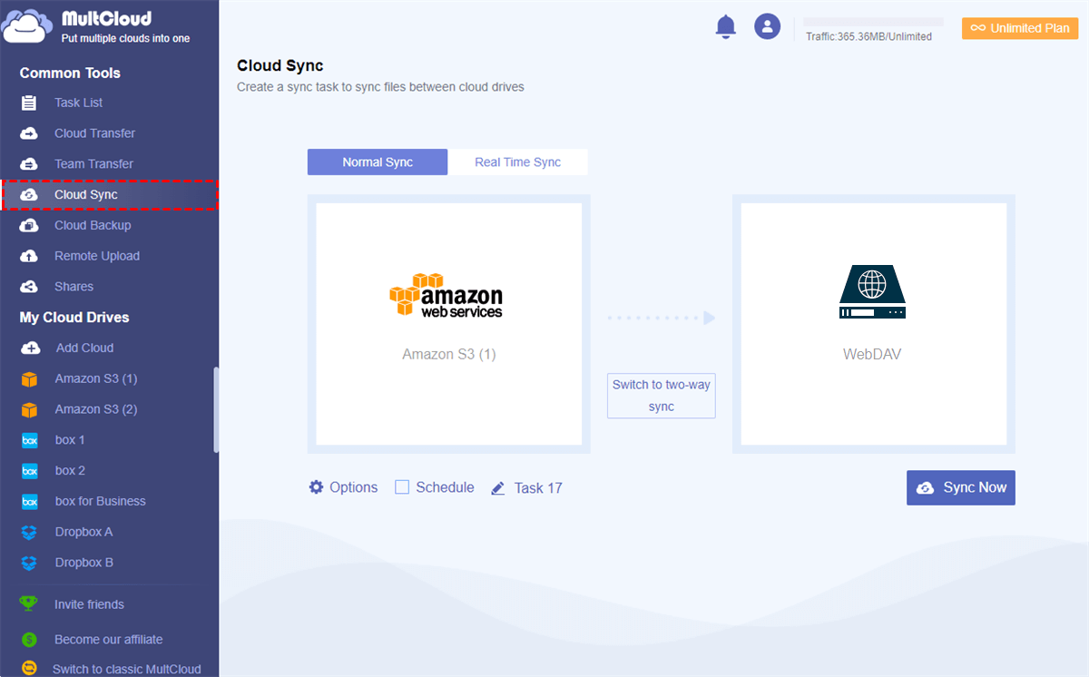Click the Cloud Transfer cloud icon
The height and width of the screenshot is (677, 1089).
29,133
